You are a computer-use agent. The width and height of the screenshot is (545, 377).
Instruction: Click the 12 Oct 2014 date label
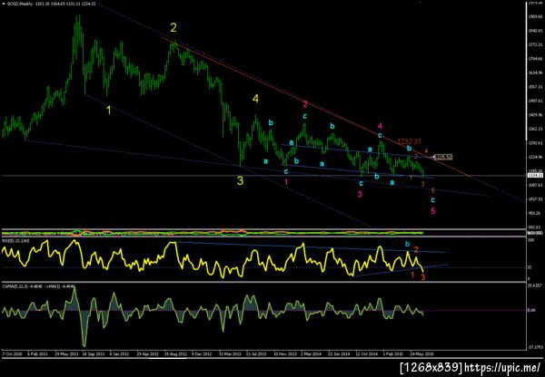(x=366, y=354)
